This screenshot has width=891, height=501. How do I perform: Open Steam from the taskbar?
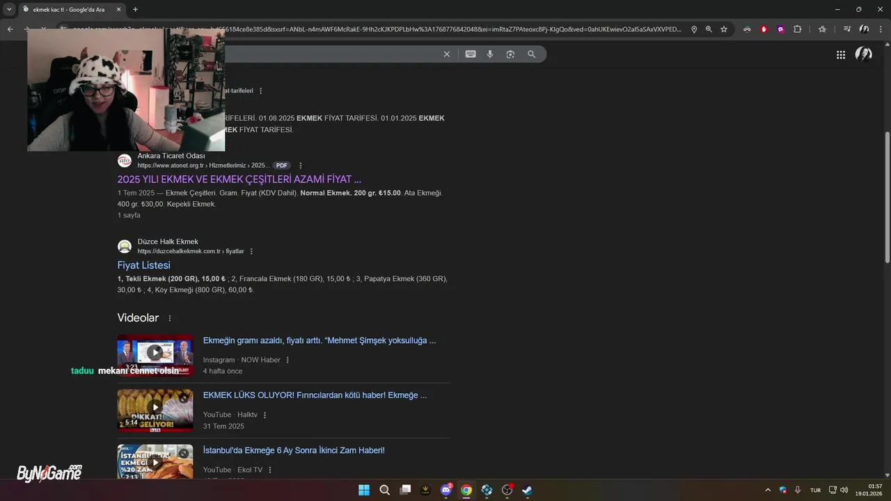[x=528, y=490]
